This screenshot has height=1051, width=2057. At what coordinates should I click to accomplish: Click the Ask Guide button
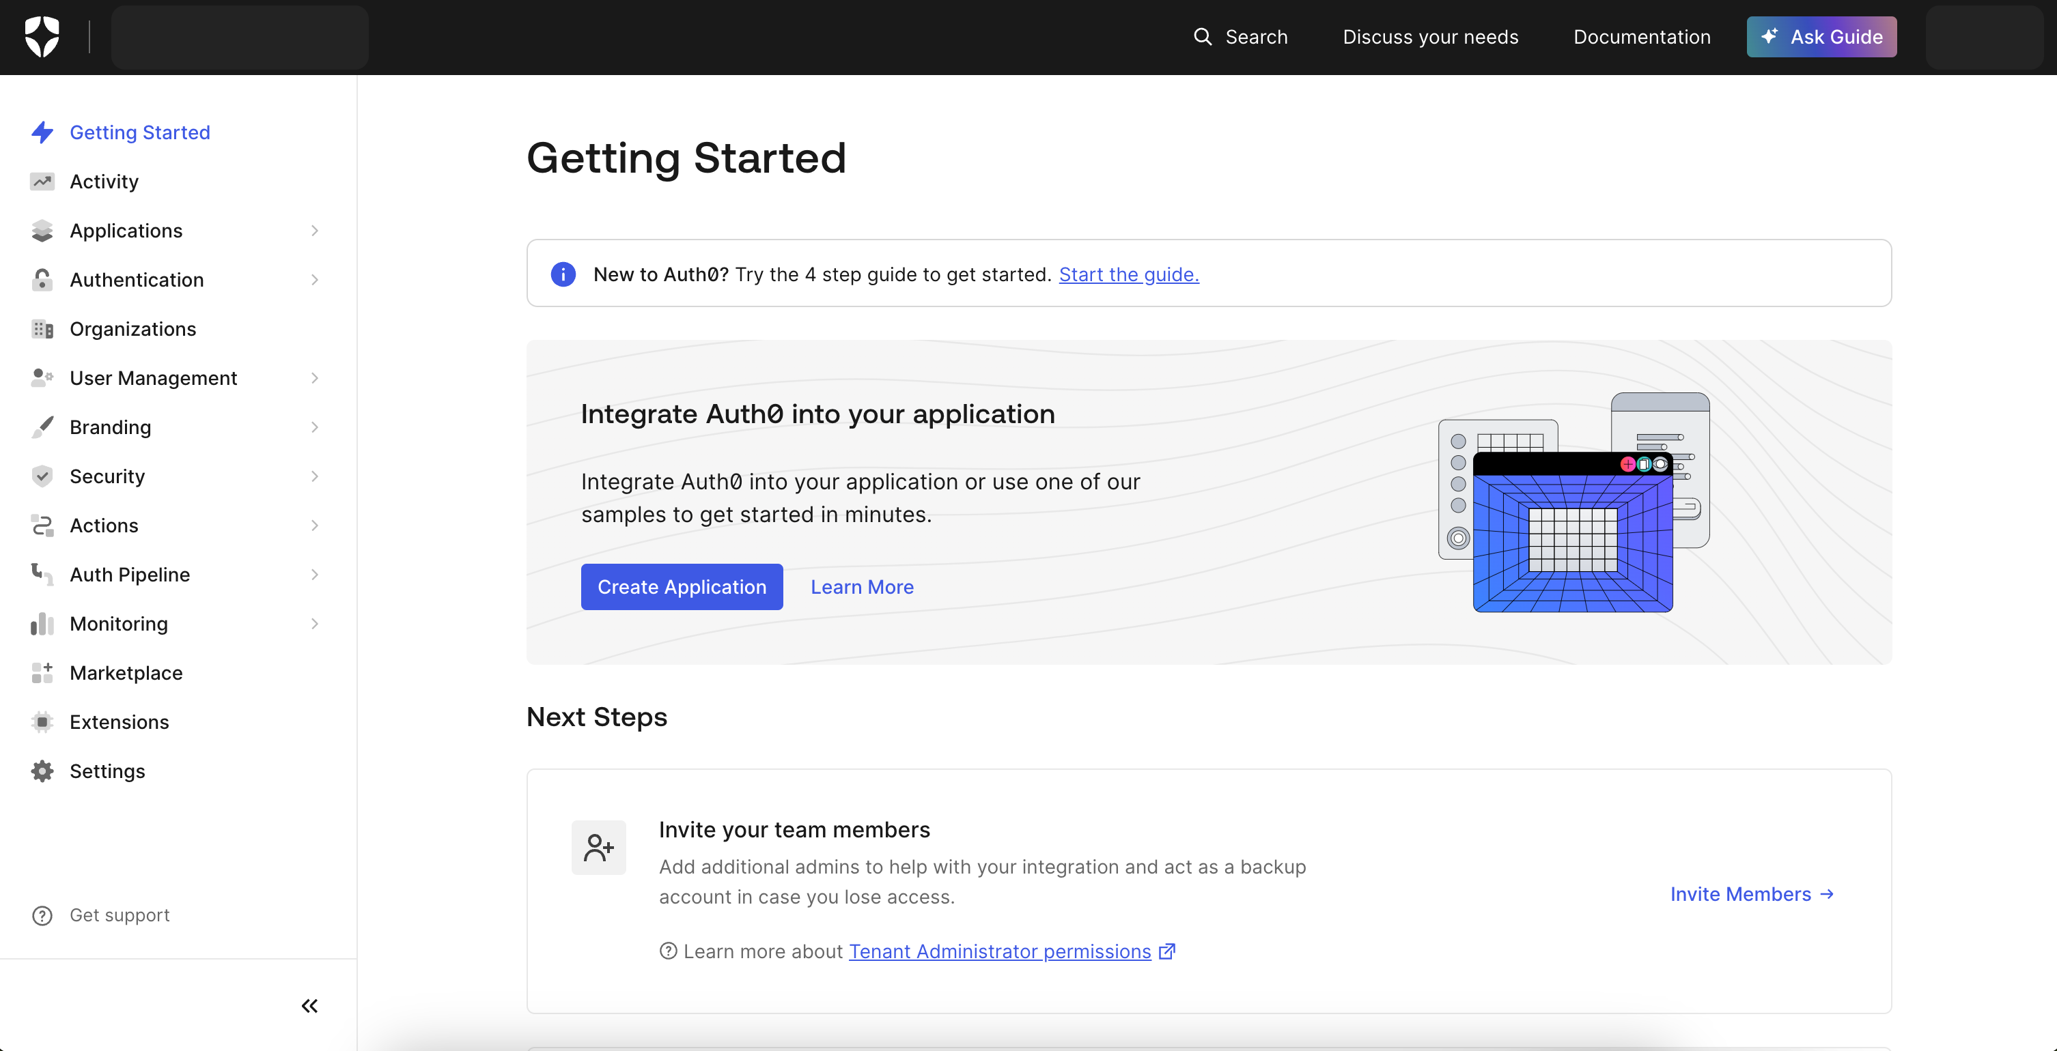(x=1821, y=37)
